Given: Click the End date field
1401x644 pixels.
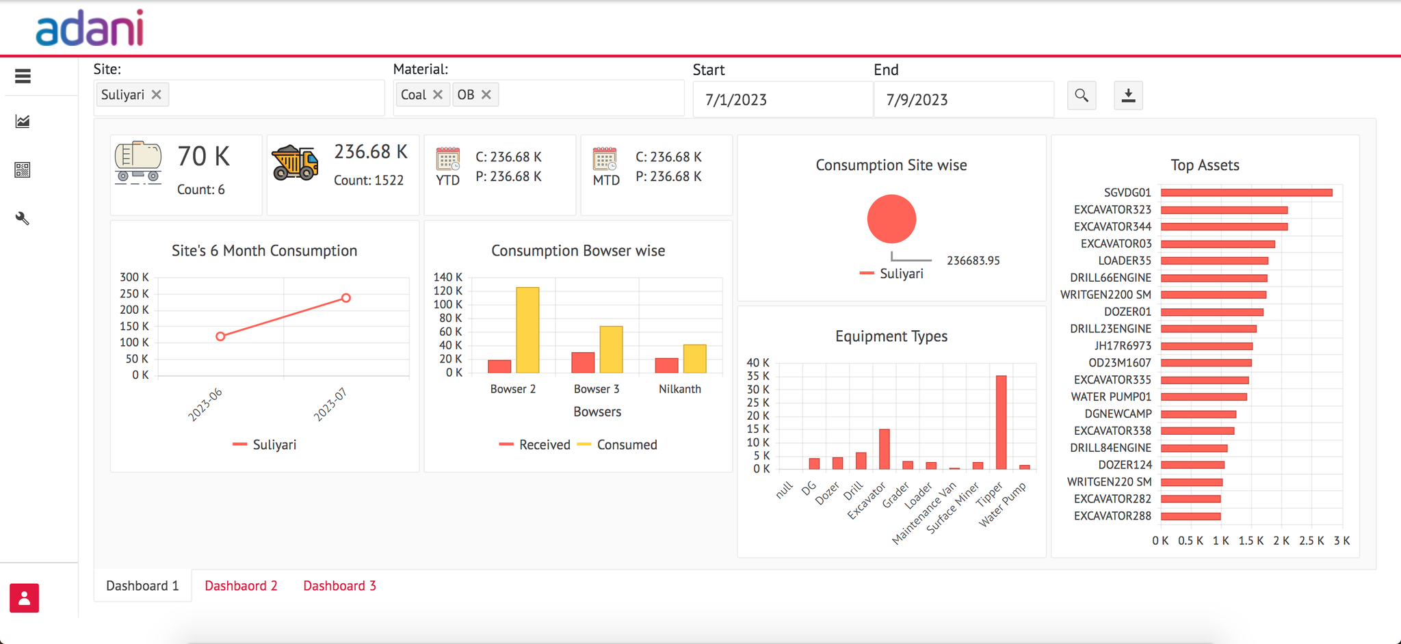Looking at the screenshot, I should [964, 99].
